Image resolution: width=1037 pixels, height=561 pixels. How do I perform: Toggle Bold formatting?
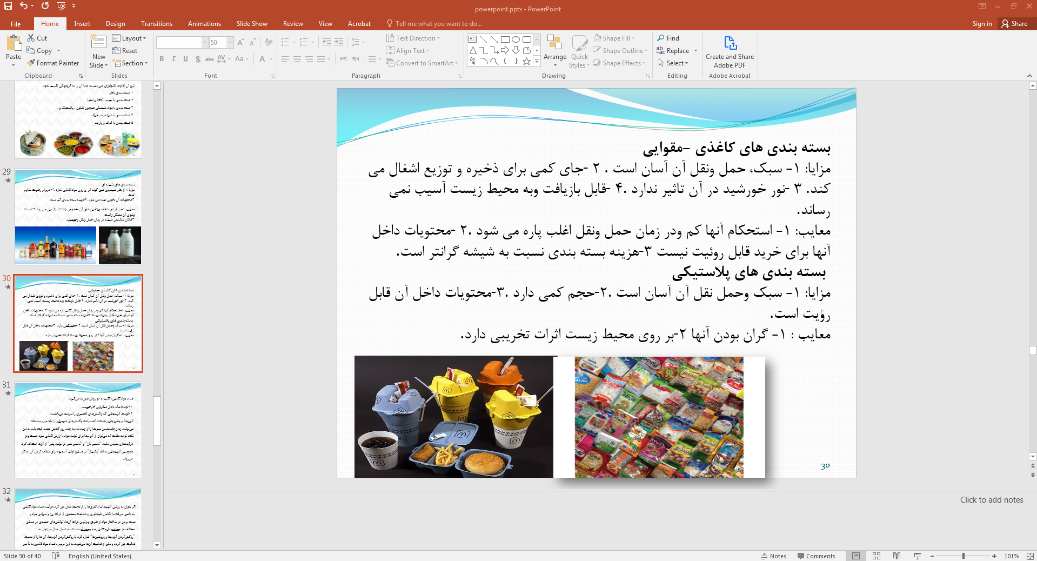[162, 59]
